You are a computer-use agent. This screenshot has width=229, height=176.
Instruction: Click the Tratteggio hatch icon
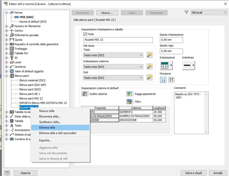click(x=12, y=49)
